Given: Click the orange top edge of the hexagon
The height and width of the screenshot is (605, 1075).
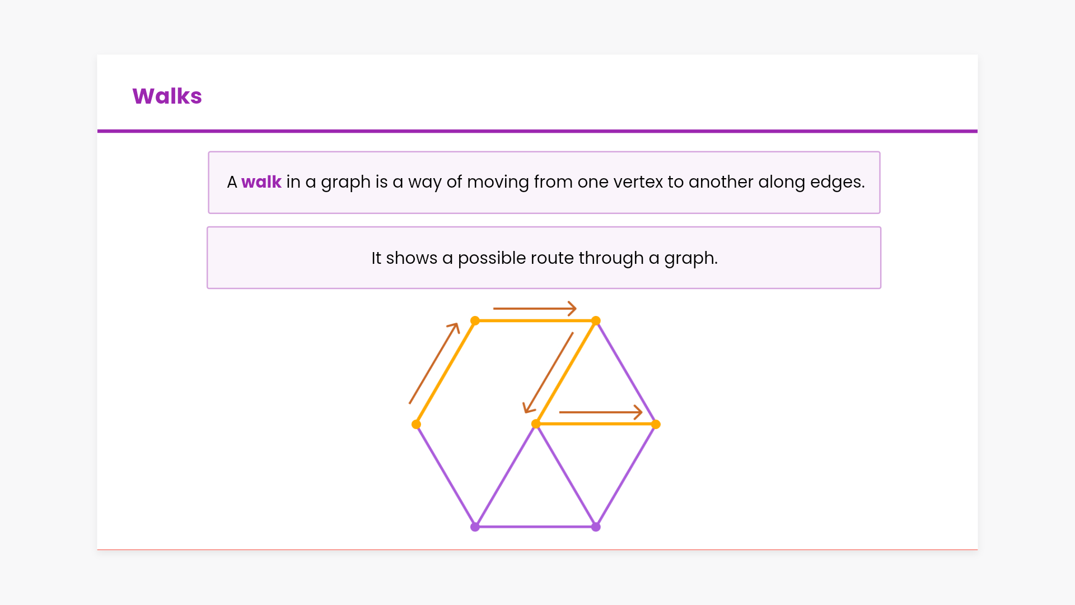Looking at the screenshot, I should (x=535, y=321).
